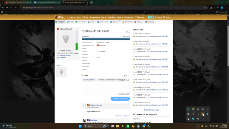229x129 pixels.
Task: Collapse the hidden tray icons chevron
Action: [198, 126]
